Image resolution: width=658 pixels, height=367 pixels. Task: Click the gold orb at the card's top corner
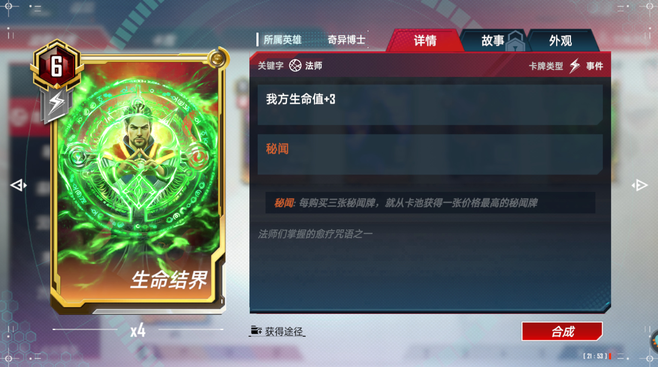pyautogui.click(x=217, y=58)
